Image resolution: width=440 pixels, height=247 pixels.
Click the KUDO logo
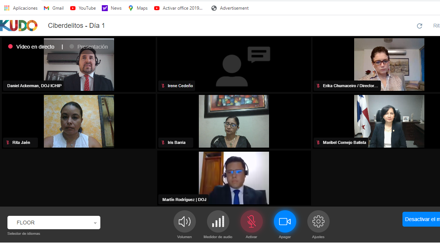[x=19, y=26]
